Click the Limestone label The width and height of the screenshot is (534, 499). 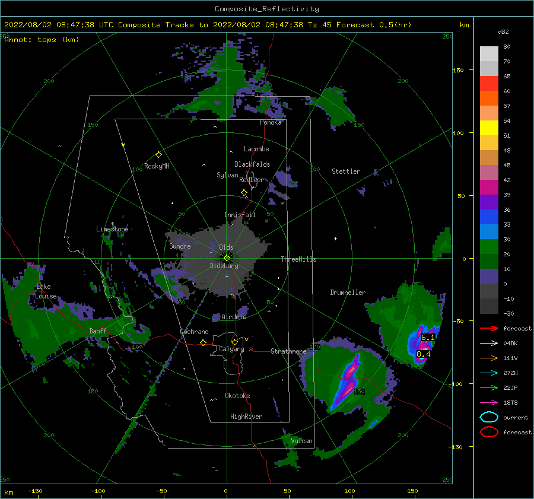[x=112, y=229]
